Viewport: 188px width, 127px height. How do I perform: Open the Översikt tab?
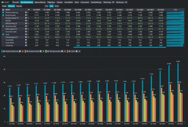(15, 2)
